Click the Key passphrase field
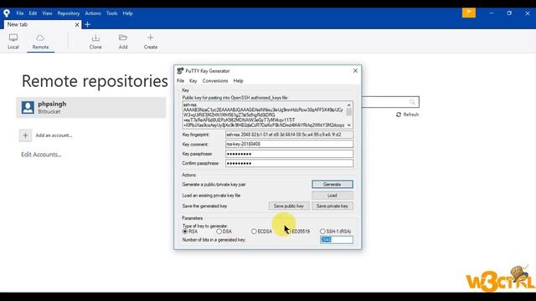Screen dimensions: 536x301 (x=289, y=154)
